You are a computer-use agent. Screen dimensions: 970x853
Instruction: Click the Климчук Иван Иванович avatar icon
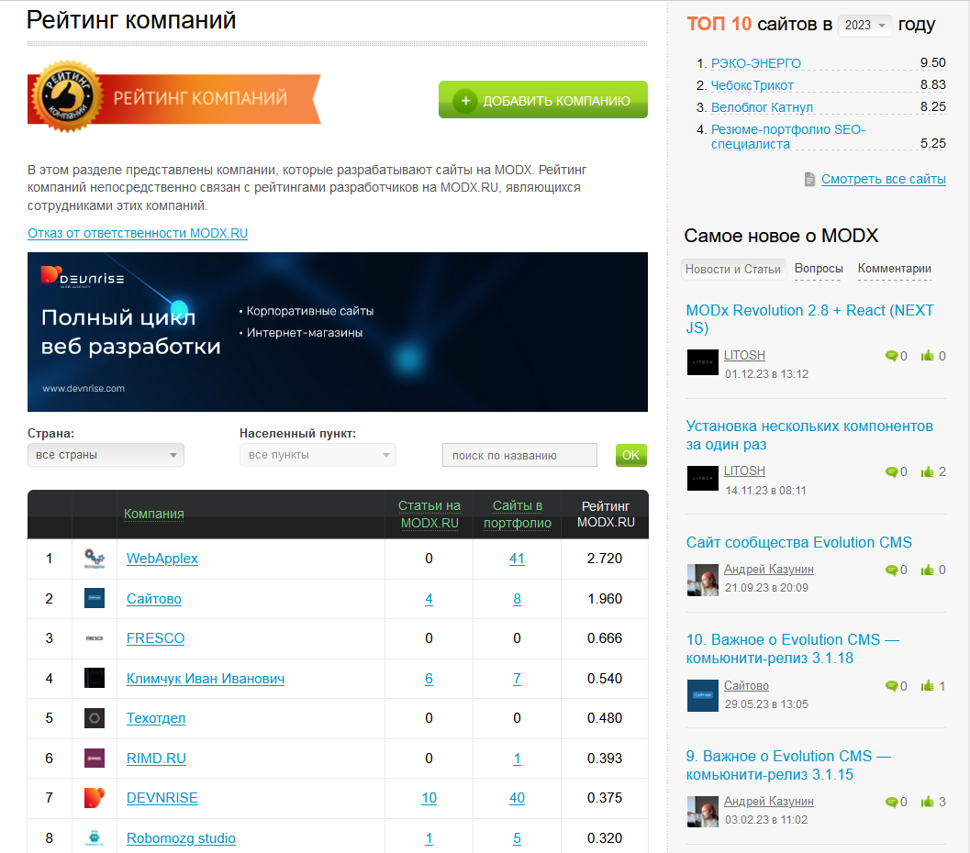pos(94,678)
